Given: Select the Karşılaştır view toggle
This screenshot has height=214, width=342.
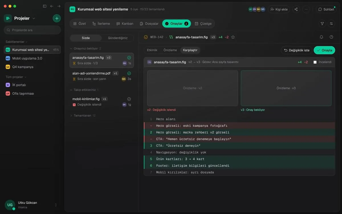Looking at the screenshot, I should (190, 50).
